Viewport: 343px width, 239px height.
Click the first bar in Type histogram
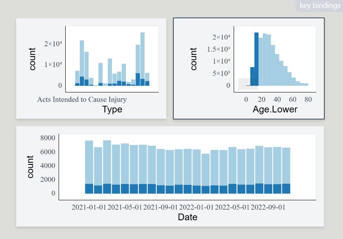tap(77, 78)
